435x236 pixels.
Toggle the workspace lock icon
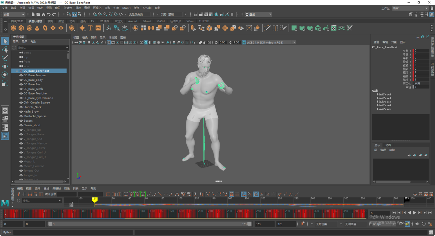pos(432,8)
